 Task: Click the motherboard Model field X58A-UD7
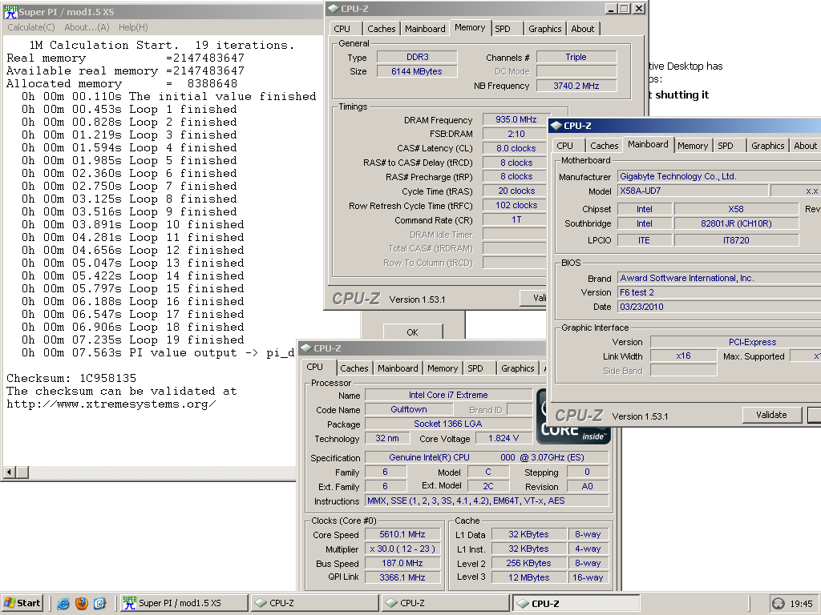tap(693, 191)
